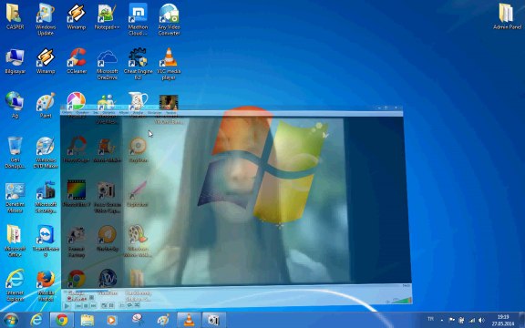525x328 pixels.
Task: Mute VLC using the speaker icon
Action: [387, 302]
